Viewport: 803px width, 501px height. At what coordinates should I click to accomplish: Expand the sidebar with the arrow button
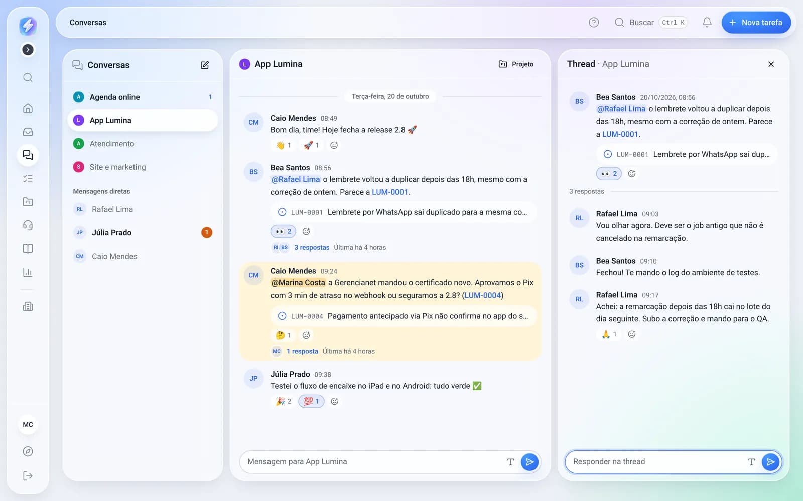(x=28, y=49)
